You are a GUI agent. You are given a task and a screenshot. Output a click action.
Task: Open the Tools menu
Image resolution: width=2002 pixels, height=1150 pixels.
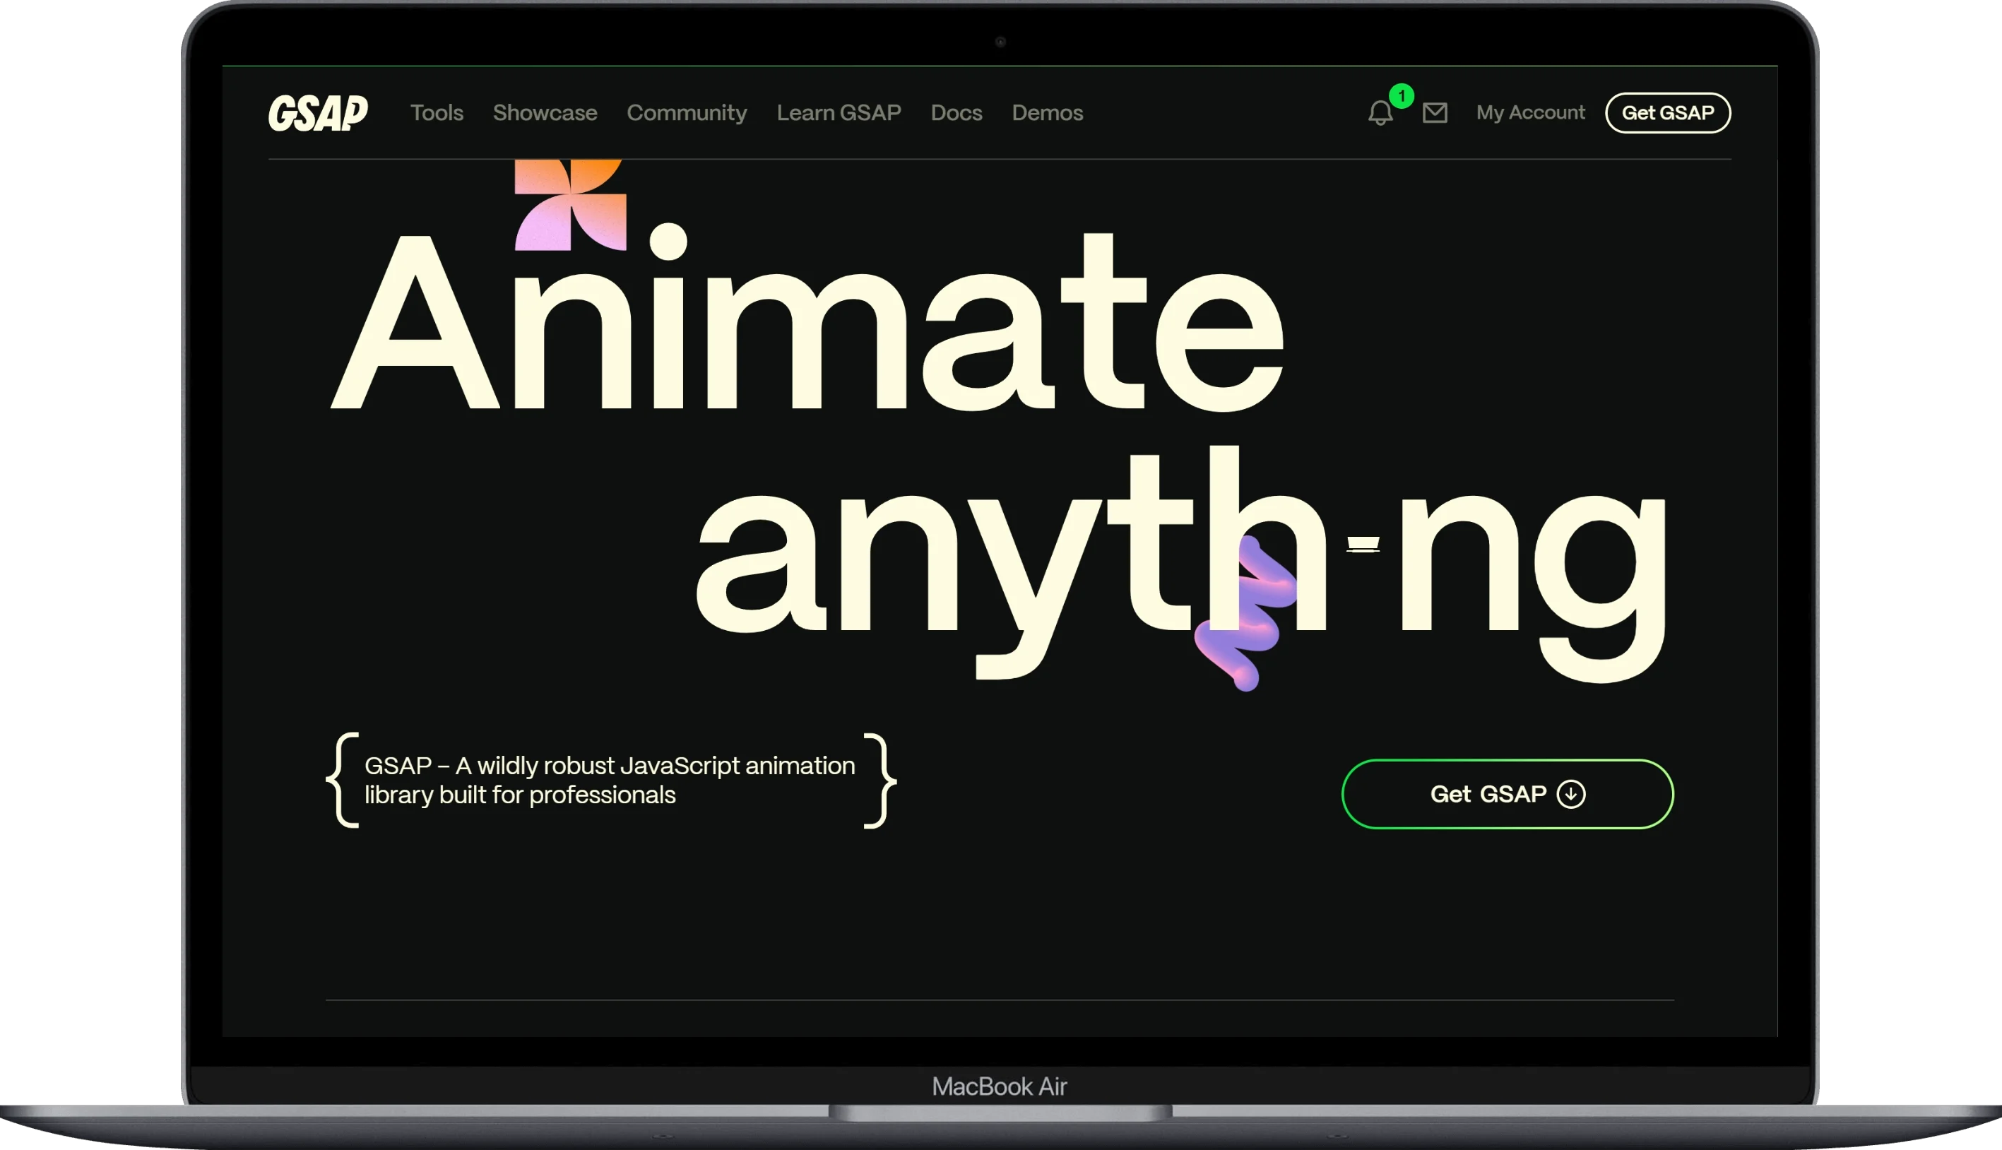point(437,113)
